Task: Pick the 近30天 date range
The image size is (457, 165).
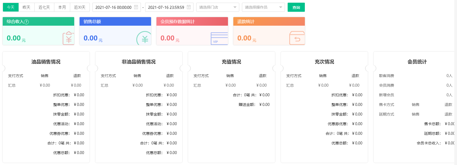Action: tap(80, 7)
